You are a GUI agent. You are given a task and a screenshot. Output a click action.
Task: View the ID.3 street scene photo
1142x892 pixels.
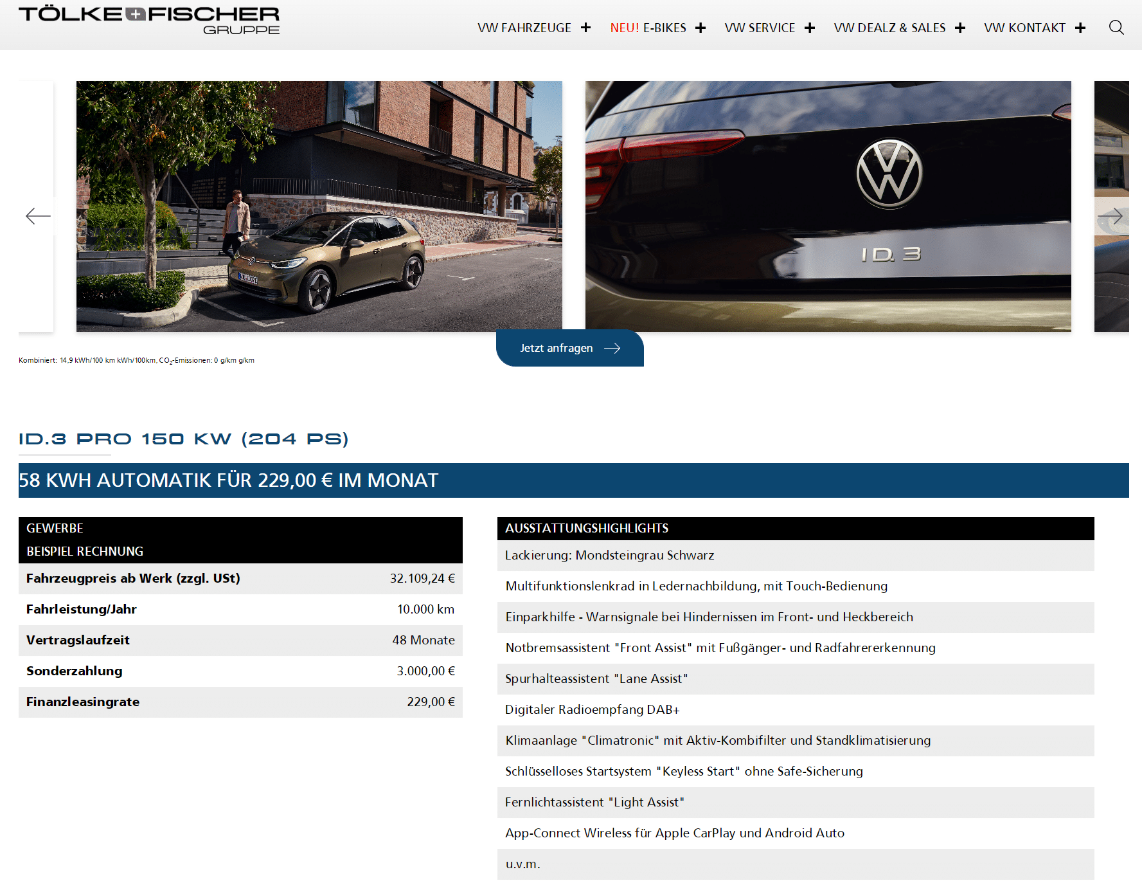[319, 206]
